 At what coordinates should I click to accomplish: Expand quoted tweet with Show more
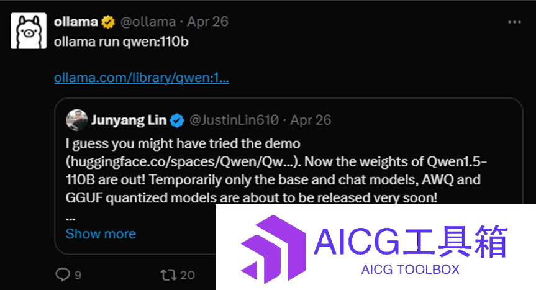101,234
